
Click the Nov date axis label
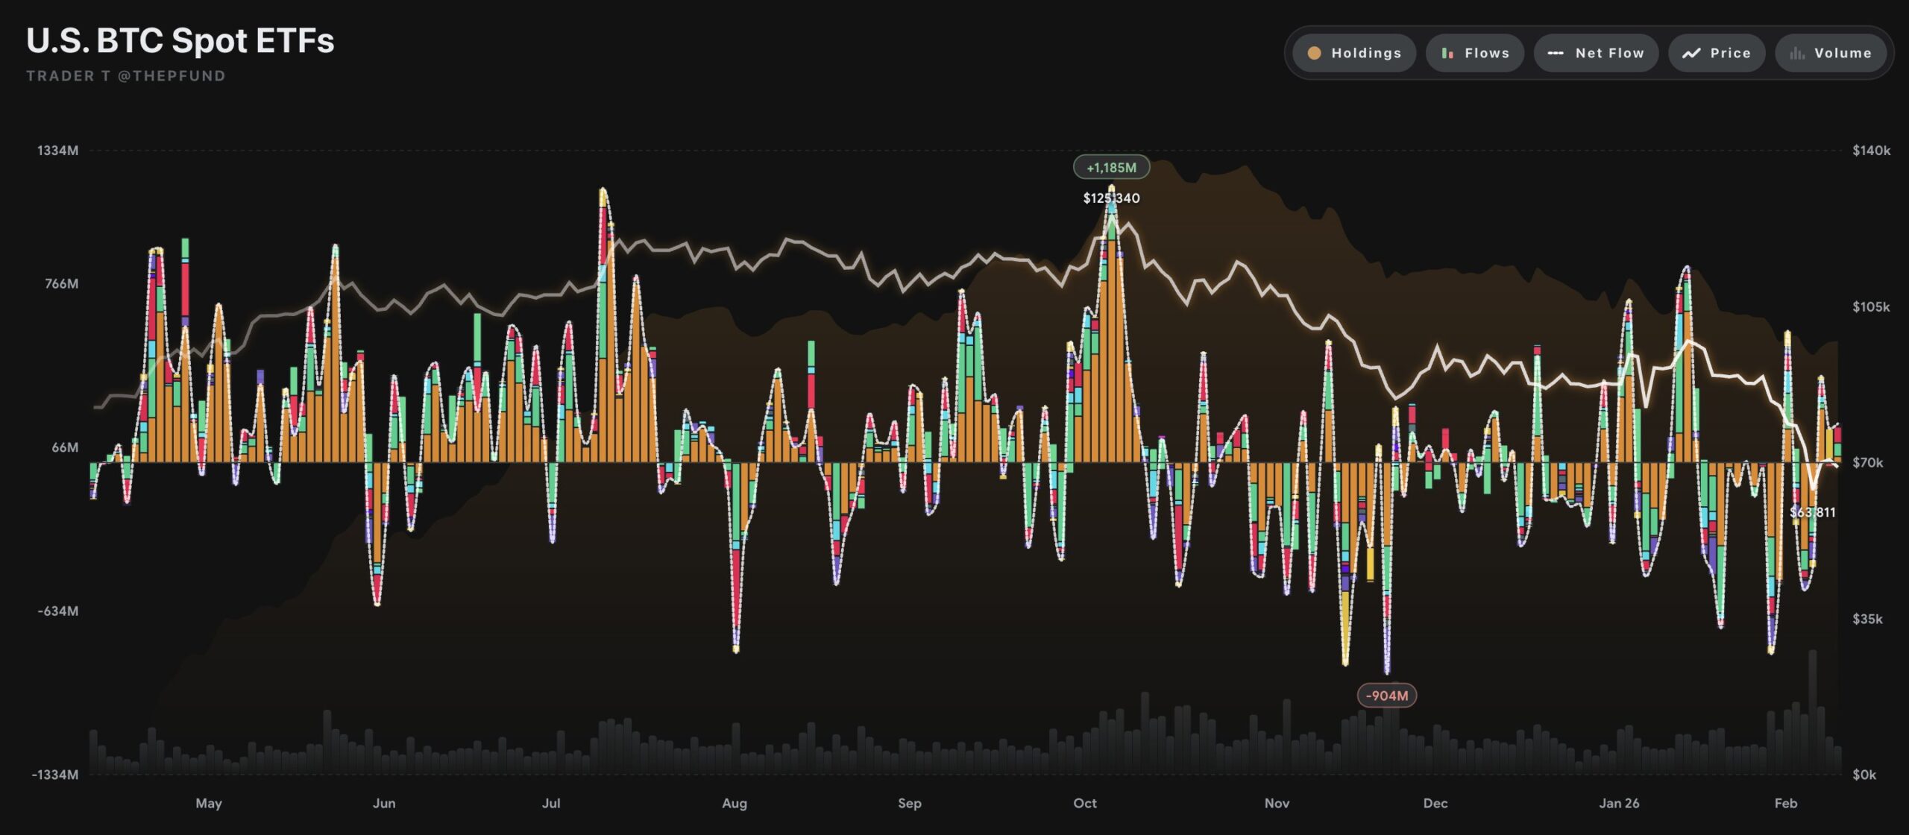pos(1277,803)
